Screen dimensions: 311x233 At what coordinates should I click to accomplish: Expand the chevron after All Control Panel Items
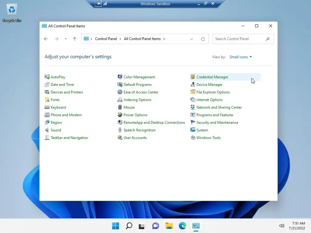click(164, 39)
